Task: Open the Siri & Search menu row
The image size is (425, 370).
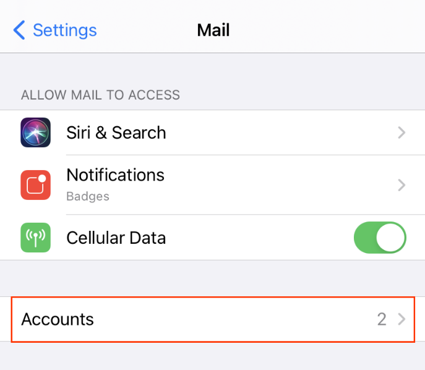Action: coord(213,132)
